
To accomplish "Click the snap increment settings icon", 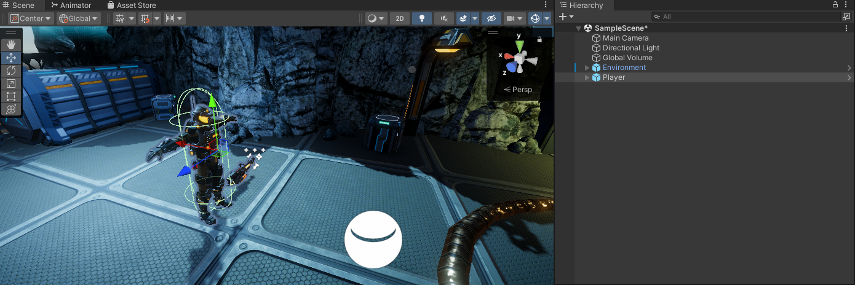I will [x=170, y=18].
